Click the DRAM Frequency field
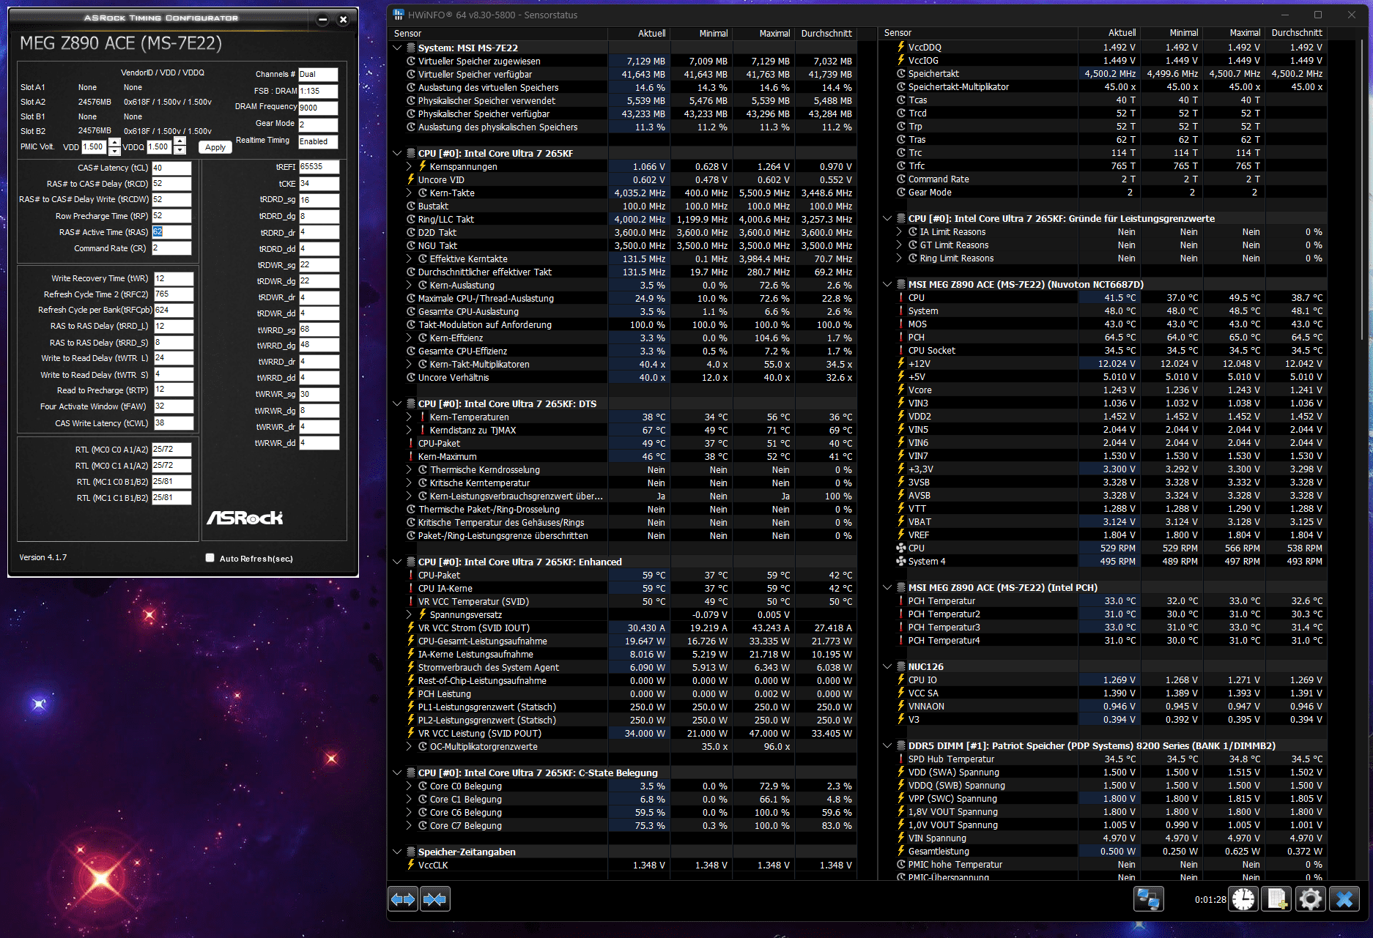 click(x=318, y=108)
